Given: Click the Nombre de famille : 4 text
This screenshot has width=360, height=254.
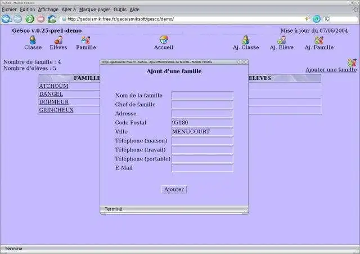Looking at the screenshot, I should 32,62.
